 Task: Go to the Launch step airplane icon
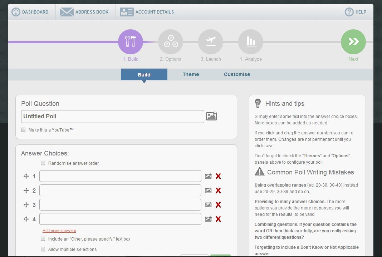click(x=211, y=42)
